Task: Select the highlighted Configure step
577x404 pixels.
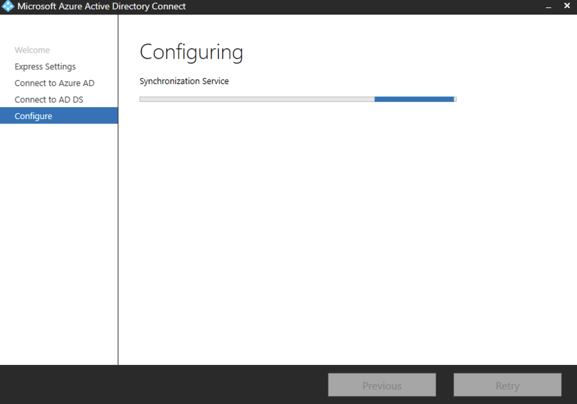Action: click(34, 116)
